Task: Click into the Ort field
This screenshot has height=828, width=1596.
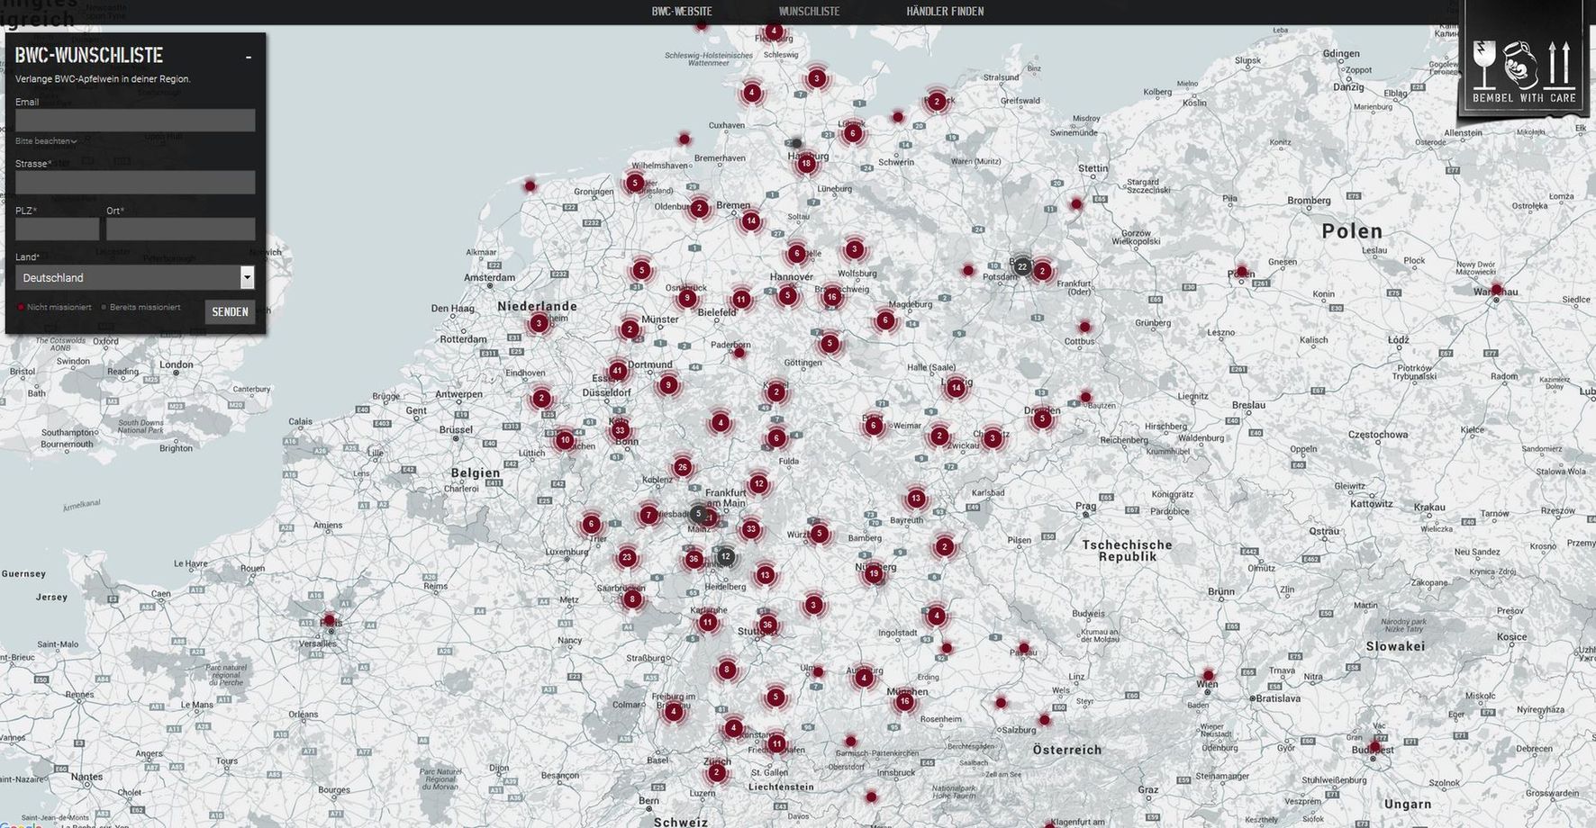Action: pos(180,229)
